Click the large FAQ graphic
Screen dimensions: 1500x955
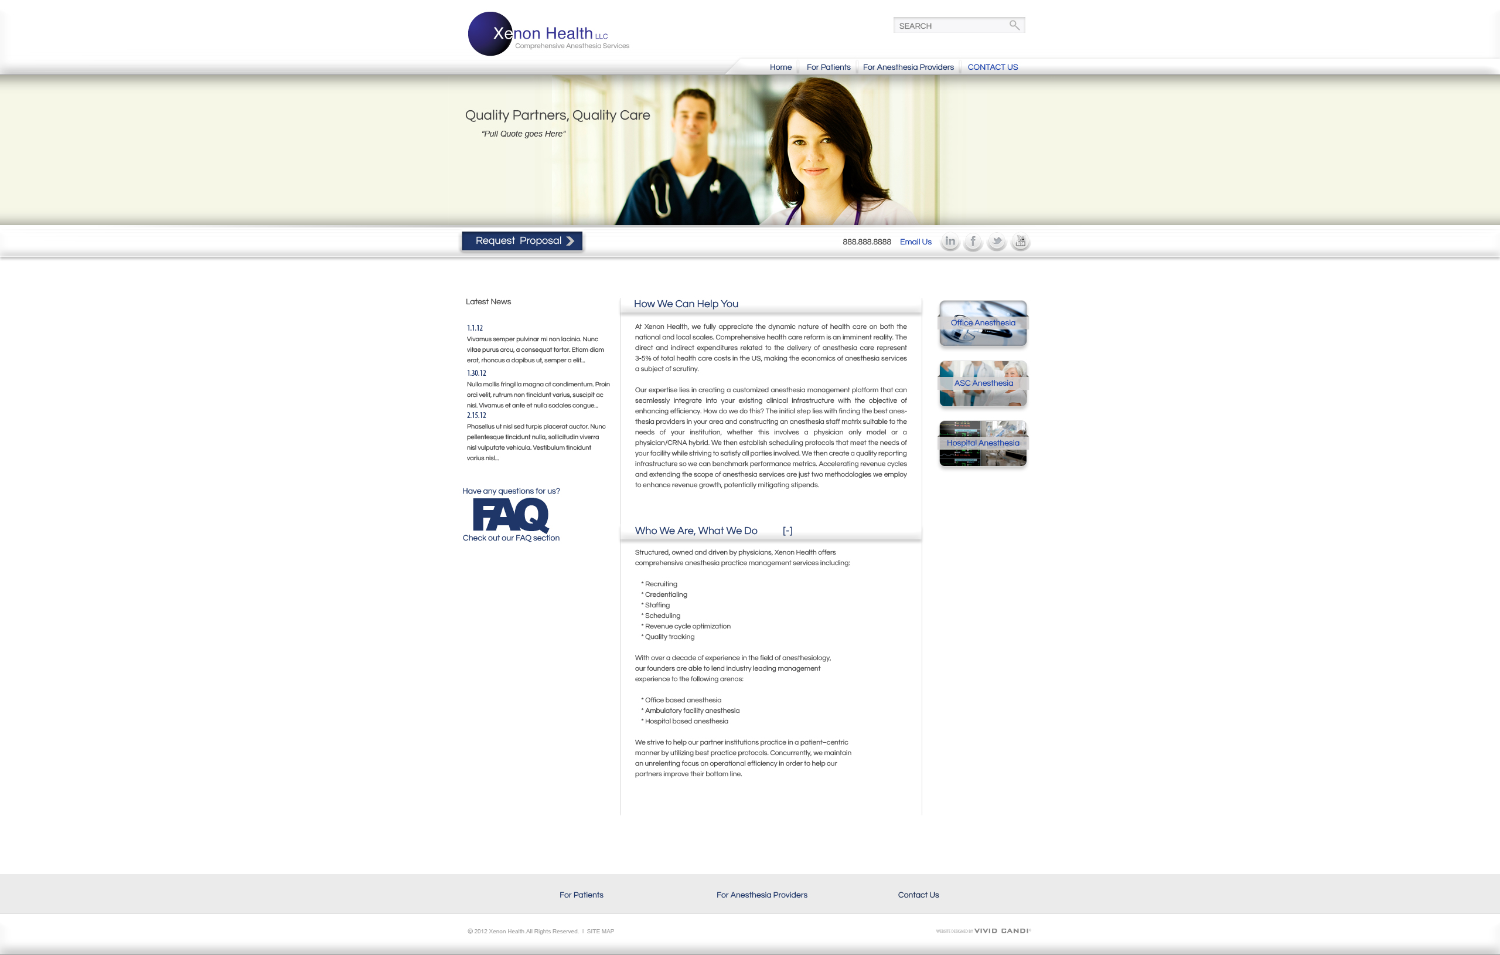(511, 515)
